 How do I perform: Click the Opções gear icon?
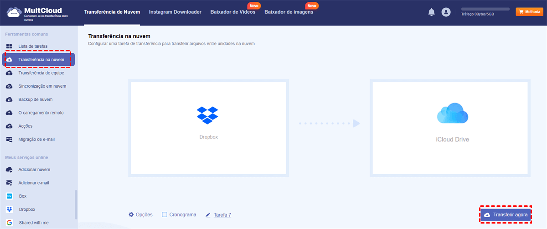[131, 214]
